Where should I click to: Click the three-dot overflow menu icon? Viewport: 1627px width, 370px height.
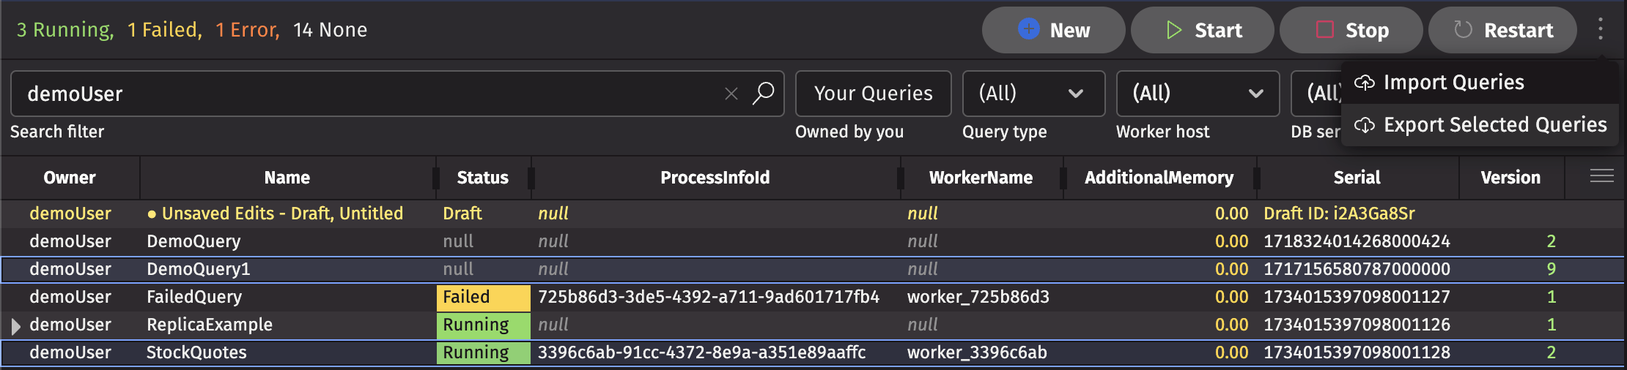click(x=1600, y=30)
